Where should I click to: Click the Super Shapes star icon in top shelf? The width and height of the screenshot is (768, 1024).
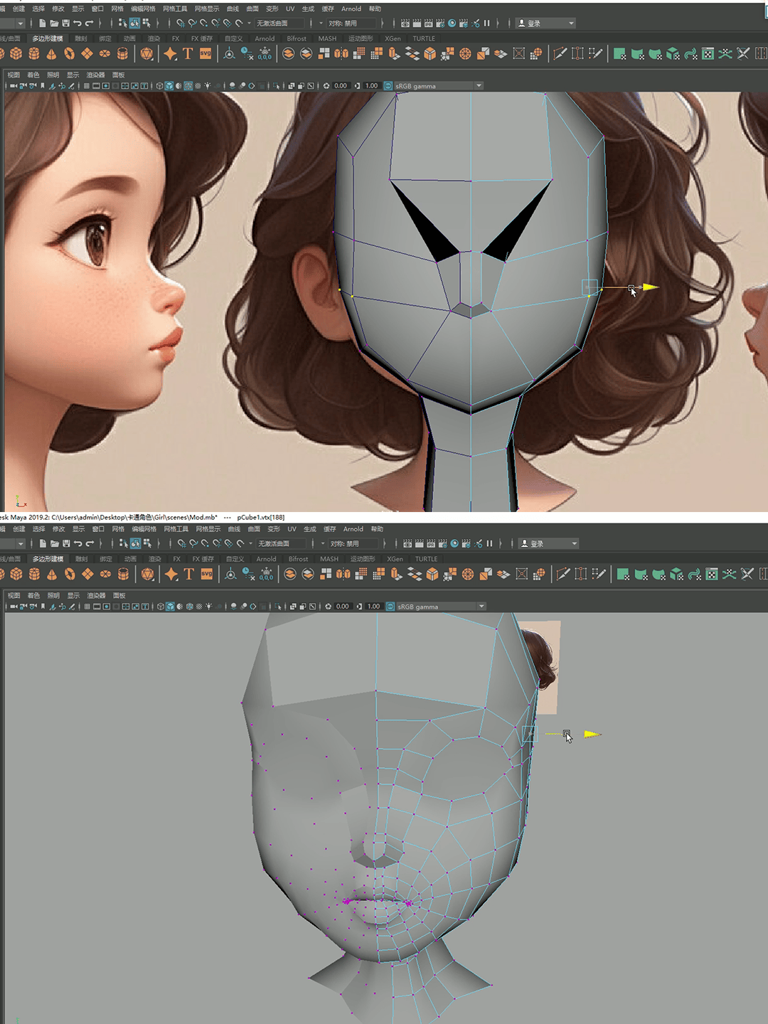point(170,54)
